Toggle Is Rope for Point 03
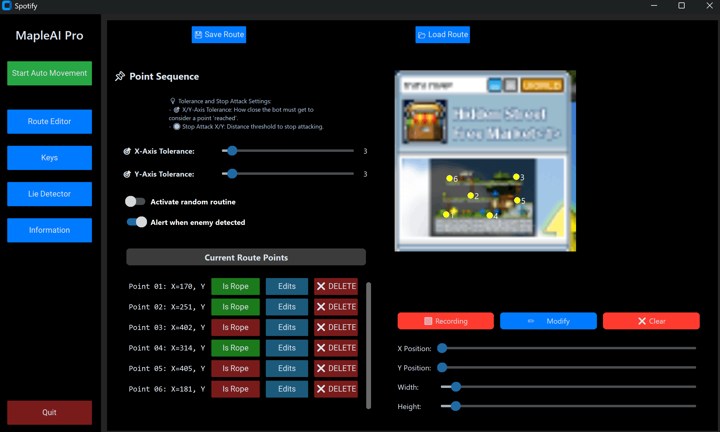This screenshot has width=720, height=432. (x=235, y=327)
